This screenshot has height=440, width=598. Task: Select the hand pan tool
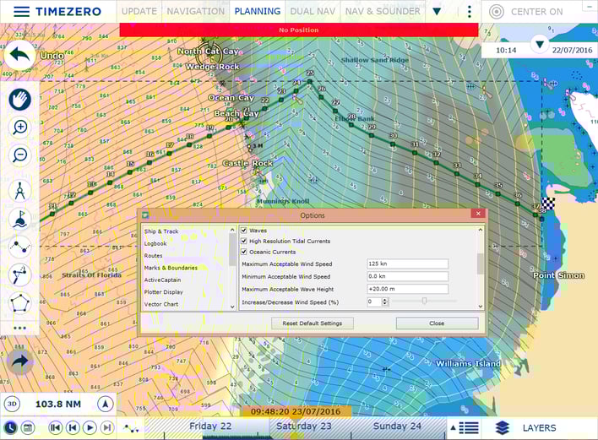(19, 99)
